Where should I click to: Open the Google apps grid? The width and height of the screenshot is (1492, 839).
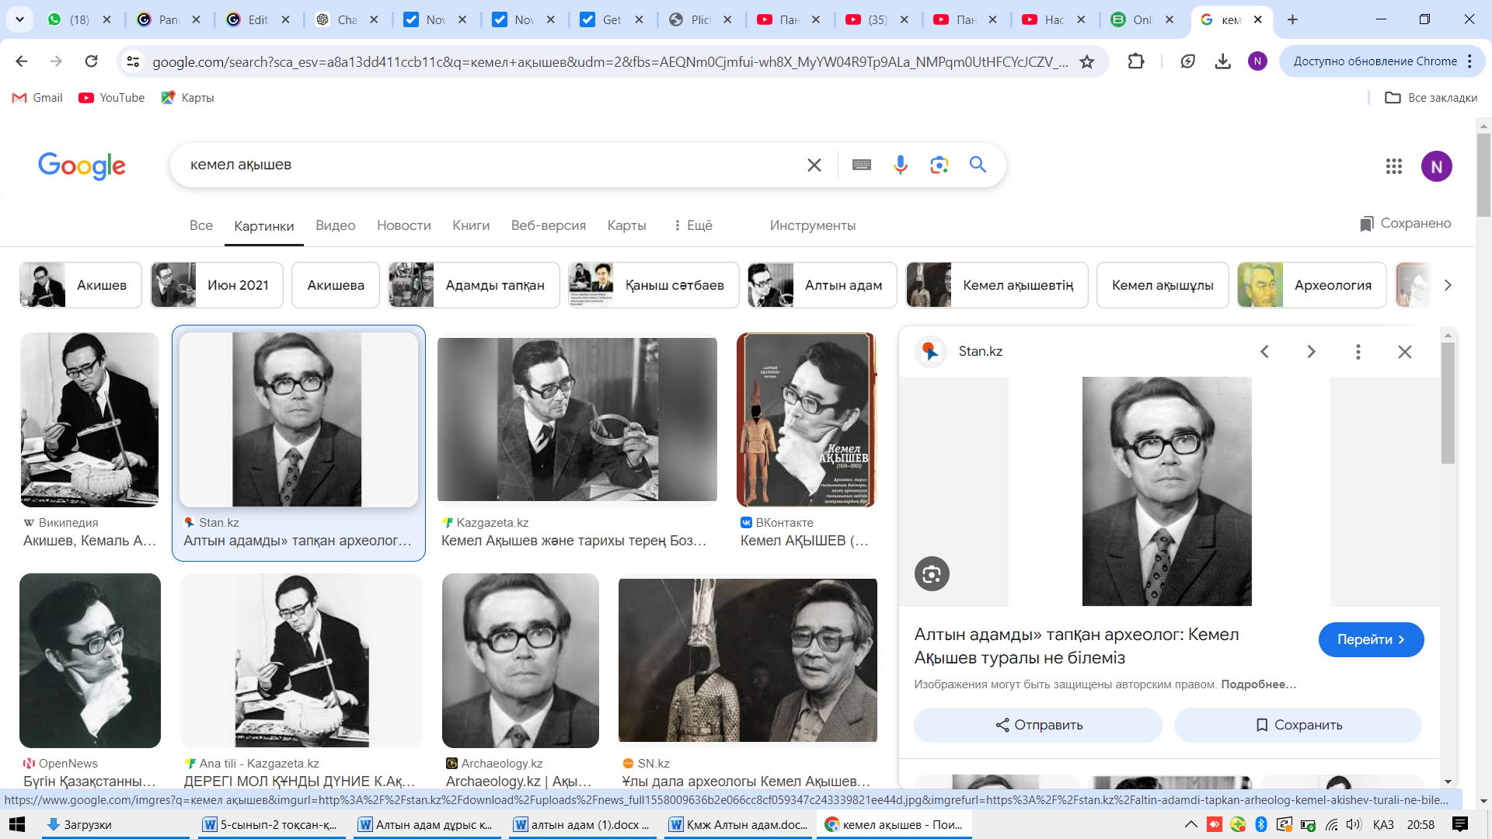1393,166
